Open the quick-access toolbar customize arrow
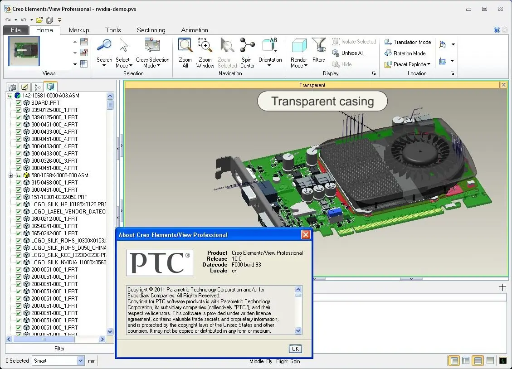512x369 pixels. click(x=59, y=20)
